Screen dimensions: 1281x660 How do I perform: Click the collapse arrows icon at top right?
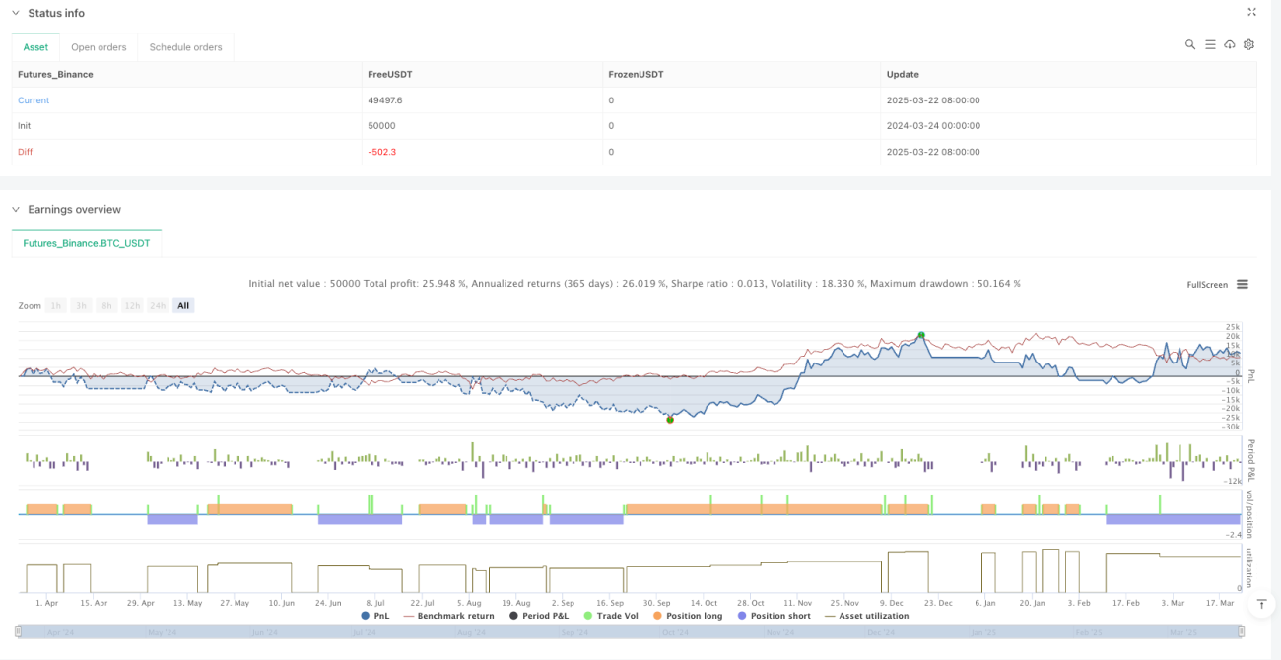click(1252, 13)
